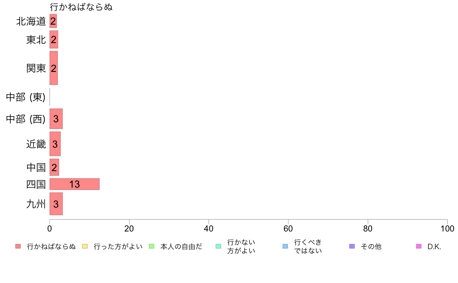Image resolution: width=458 pixels, height=283 pixels.
Task: Click the red 行かねばならぬ legend swatch
Action: point(18,246)
